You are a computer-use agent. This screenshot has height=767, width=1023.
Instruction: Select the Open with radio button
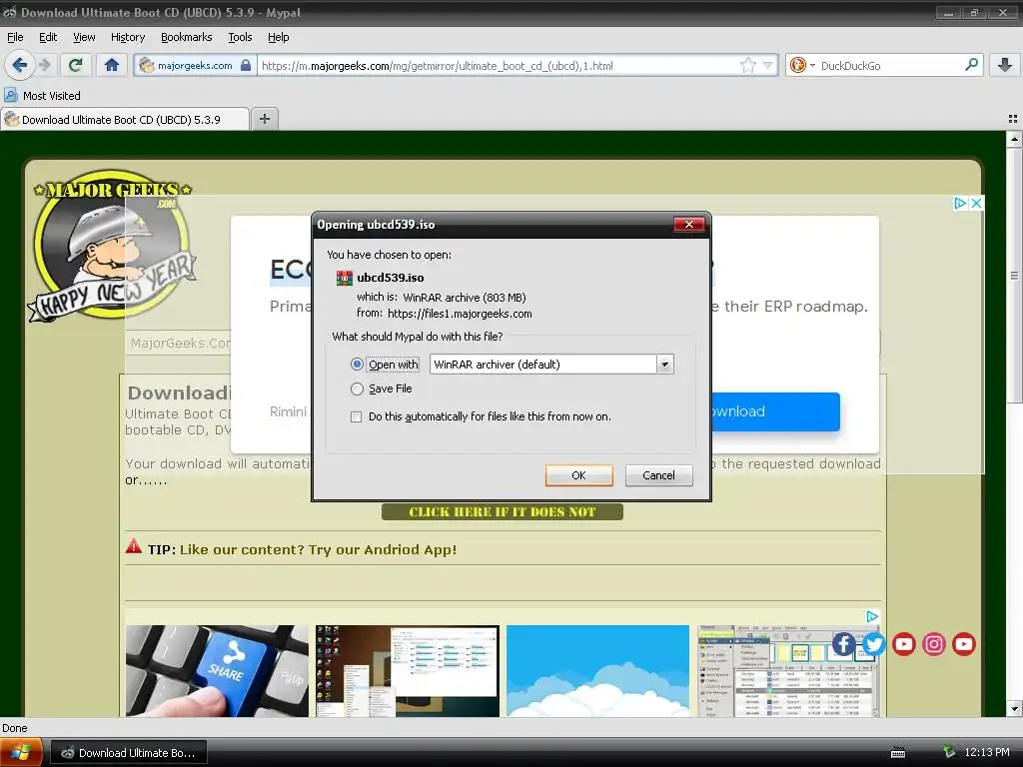[x=357, y=364]
